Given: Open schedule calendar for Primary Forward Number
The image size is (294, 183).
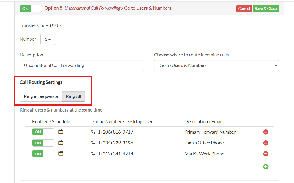Looking at the screenshot, I should click(x=61, y=132).
